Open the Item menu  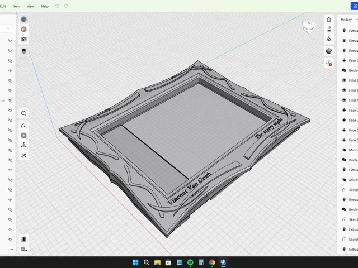tap(16, 6)
